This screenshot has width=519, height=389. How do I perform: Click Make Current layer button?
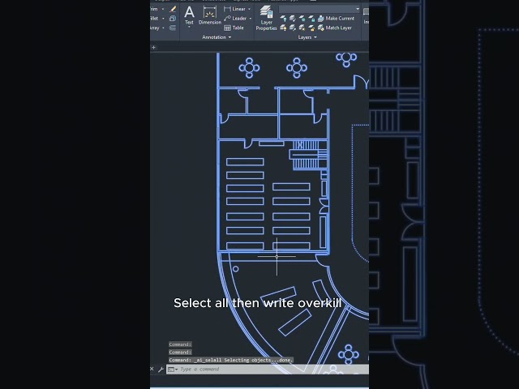tap(336, 19)
